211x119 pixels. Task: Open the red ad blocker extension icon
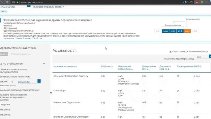point(197,2)
